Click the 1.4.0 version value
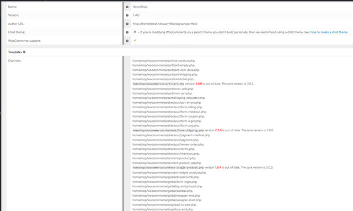Screen dimensions: 353x211 (136, 15)
